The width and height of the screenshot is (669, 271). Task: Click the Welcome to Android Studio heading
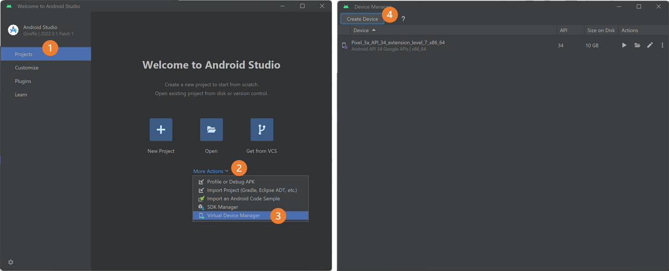point(211,65)
